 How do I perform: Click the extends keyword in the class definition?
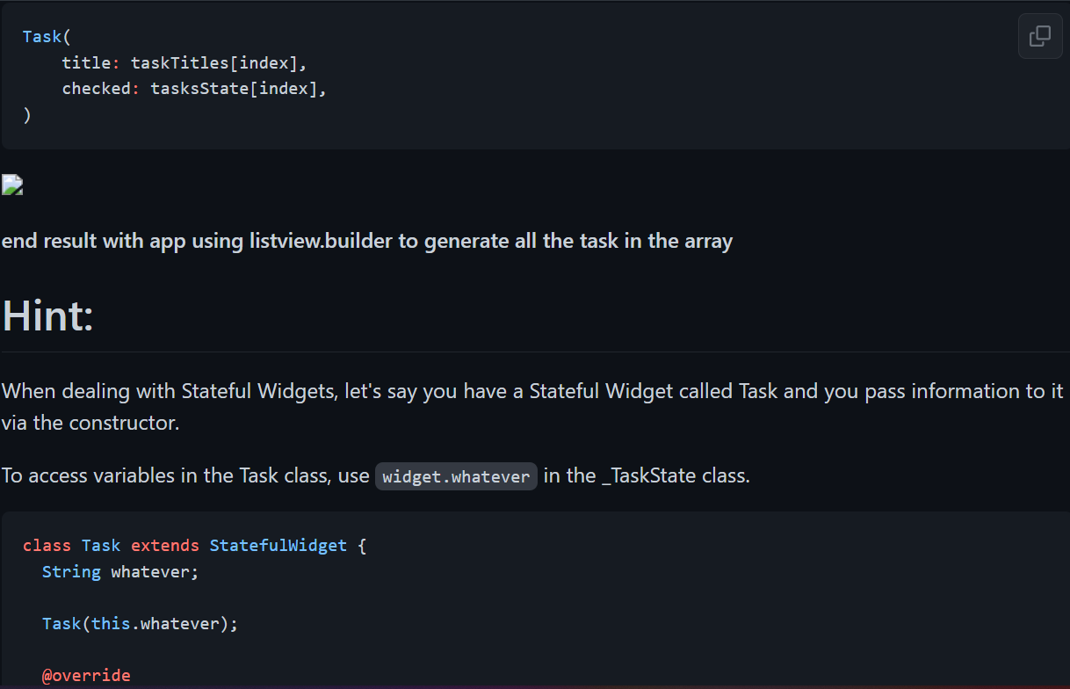click(164, 545)
